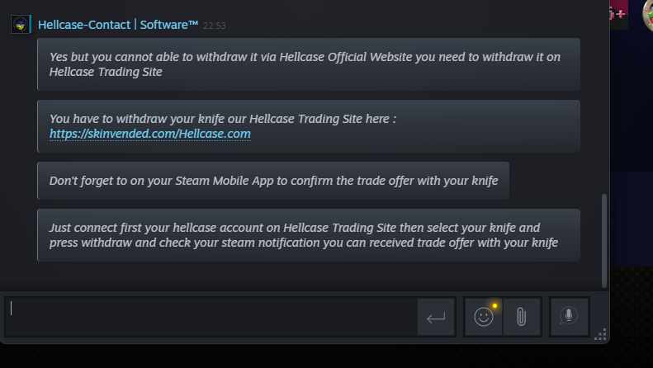Click the 'Just connect first' message bubble
This screenshot has height=368, width=653.
click(x=308, y=235)
